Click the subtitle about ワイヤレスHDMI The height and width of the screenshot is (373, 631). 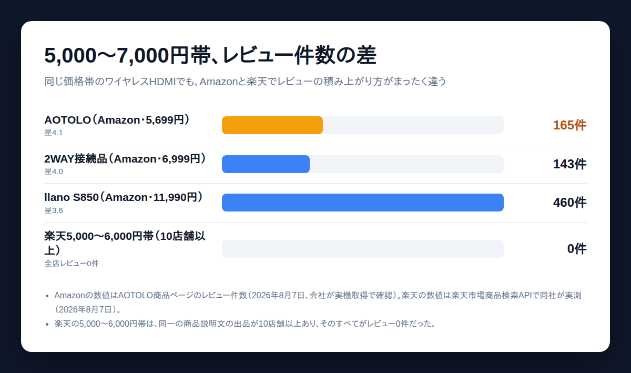pos(245,82)
